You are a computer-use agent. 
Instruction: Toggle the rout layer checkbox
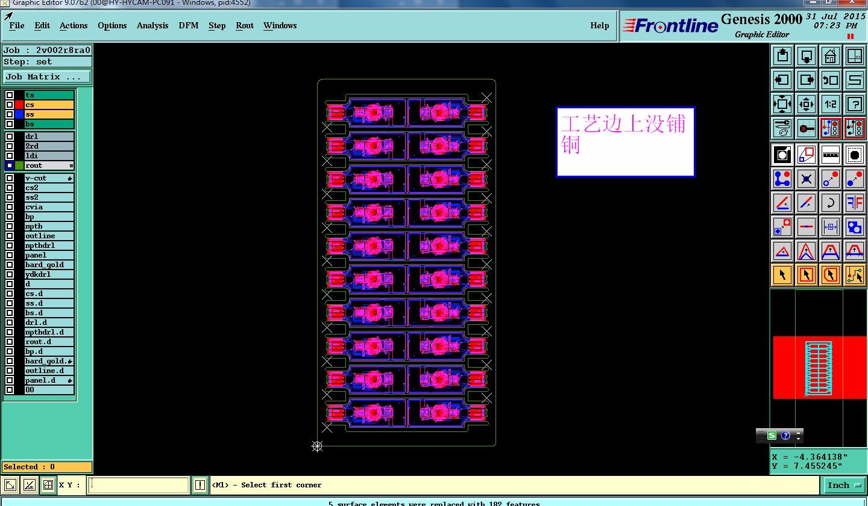(10, 165)
